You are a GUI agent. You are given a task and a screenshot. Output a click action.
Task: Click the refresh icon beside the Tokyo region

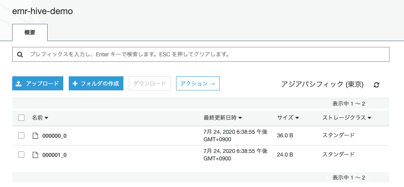click(x=376, y=85)
